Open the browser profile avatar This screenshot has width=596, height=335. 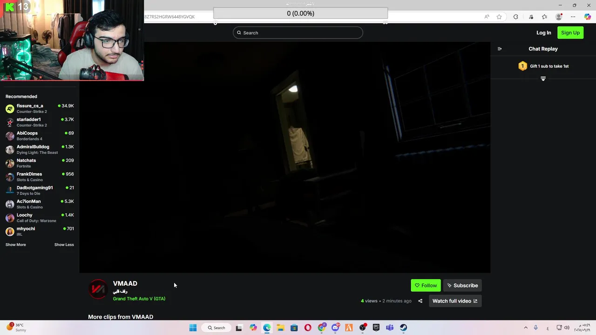[559, 17]
